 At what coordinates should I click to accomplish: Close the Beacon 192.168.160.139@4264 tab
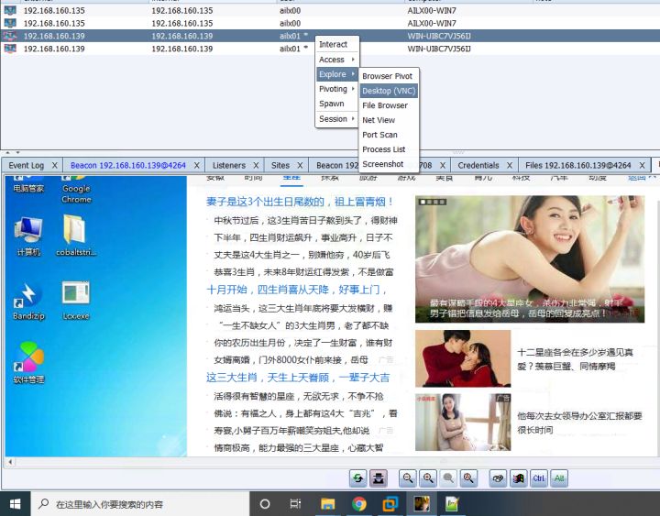pyautogui.click(x=196, y=165)
